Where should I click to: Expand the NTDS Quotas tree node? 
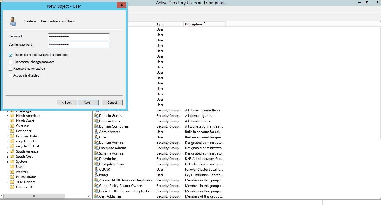coord(8,177)
